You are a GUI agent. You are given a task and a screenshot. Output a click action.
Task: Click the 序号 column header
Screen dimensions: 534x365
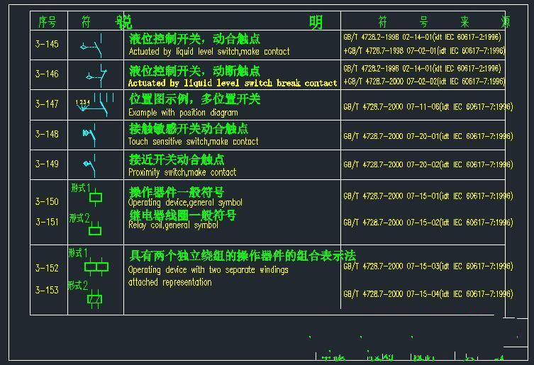(48, 22)
